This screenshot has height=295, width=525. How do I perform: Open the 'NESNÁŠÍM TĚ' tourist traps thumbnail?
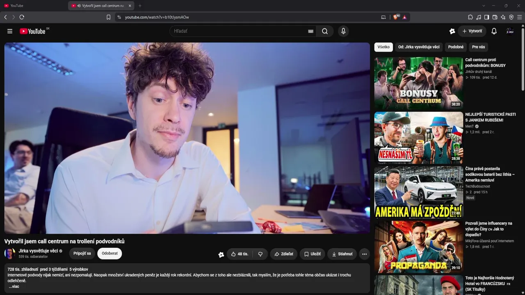point(418,138)
